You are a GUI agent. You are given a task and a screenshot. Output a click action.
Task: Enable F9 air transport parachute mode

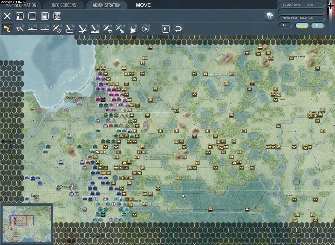(x=108, y=29)
